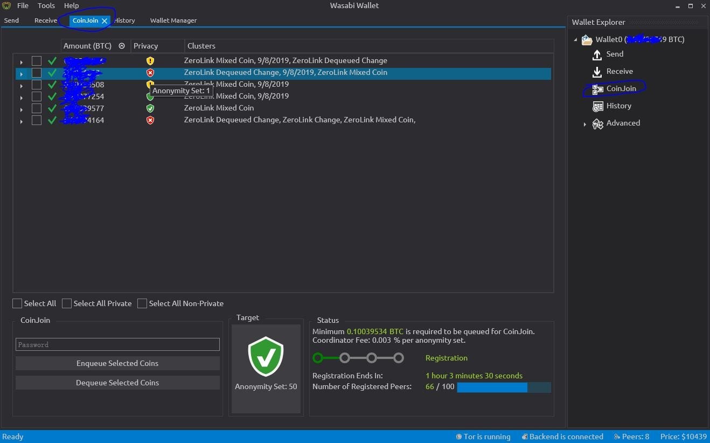Click green confirmed checkmark on first coin row

52,60
